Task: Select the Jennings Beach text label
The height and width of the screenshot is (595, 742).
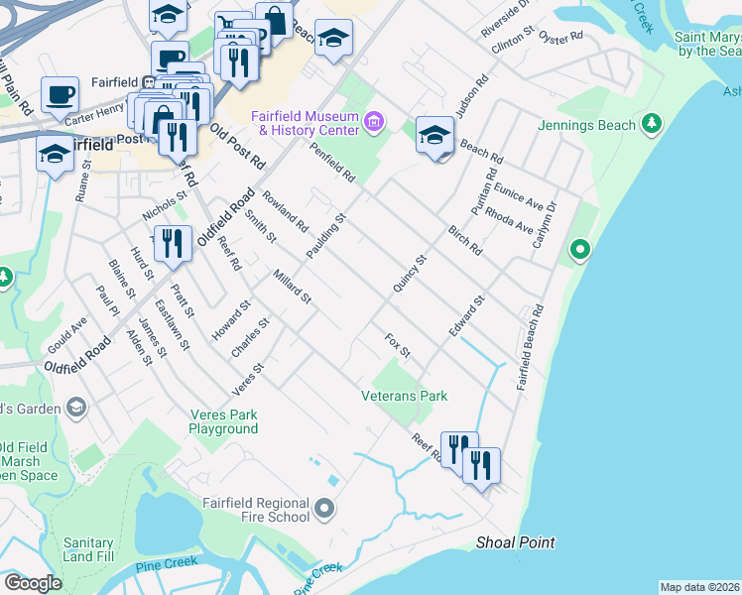Action: [587, 125]
